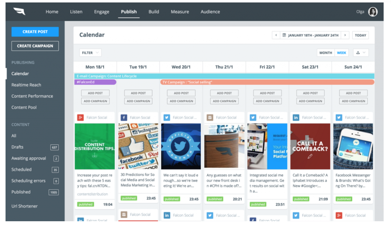Viewport: 391px width, 228px height.
Task: Open Olga's profile avatar
Action: [x=373, y=12]
